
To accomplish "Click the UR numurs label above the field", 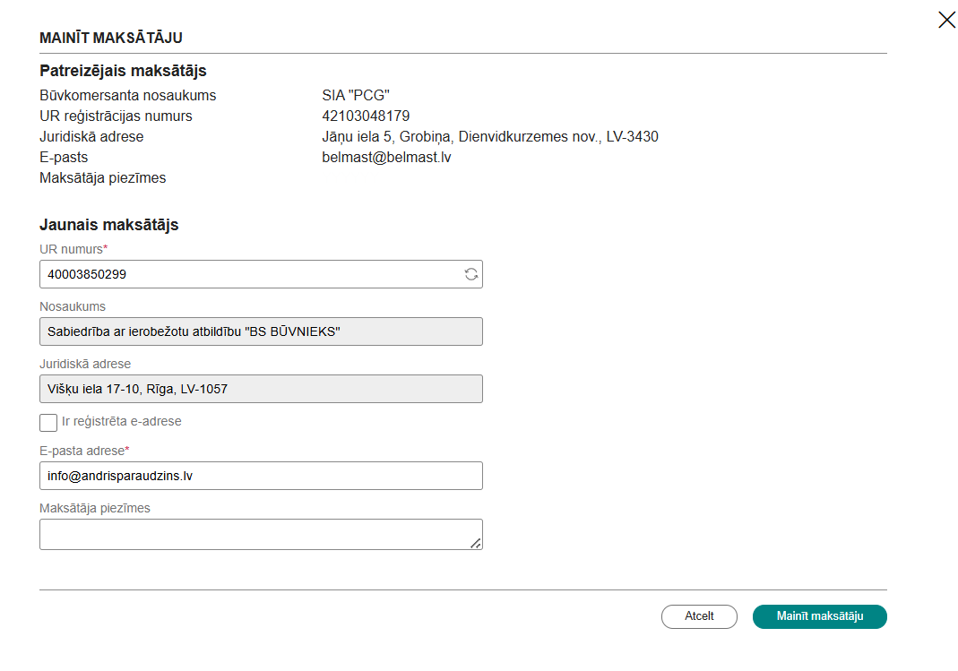I will 73,249.
